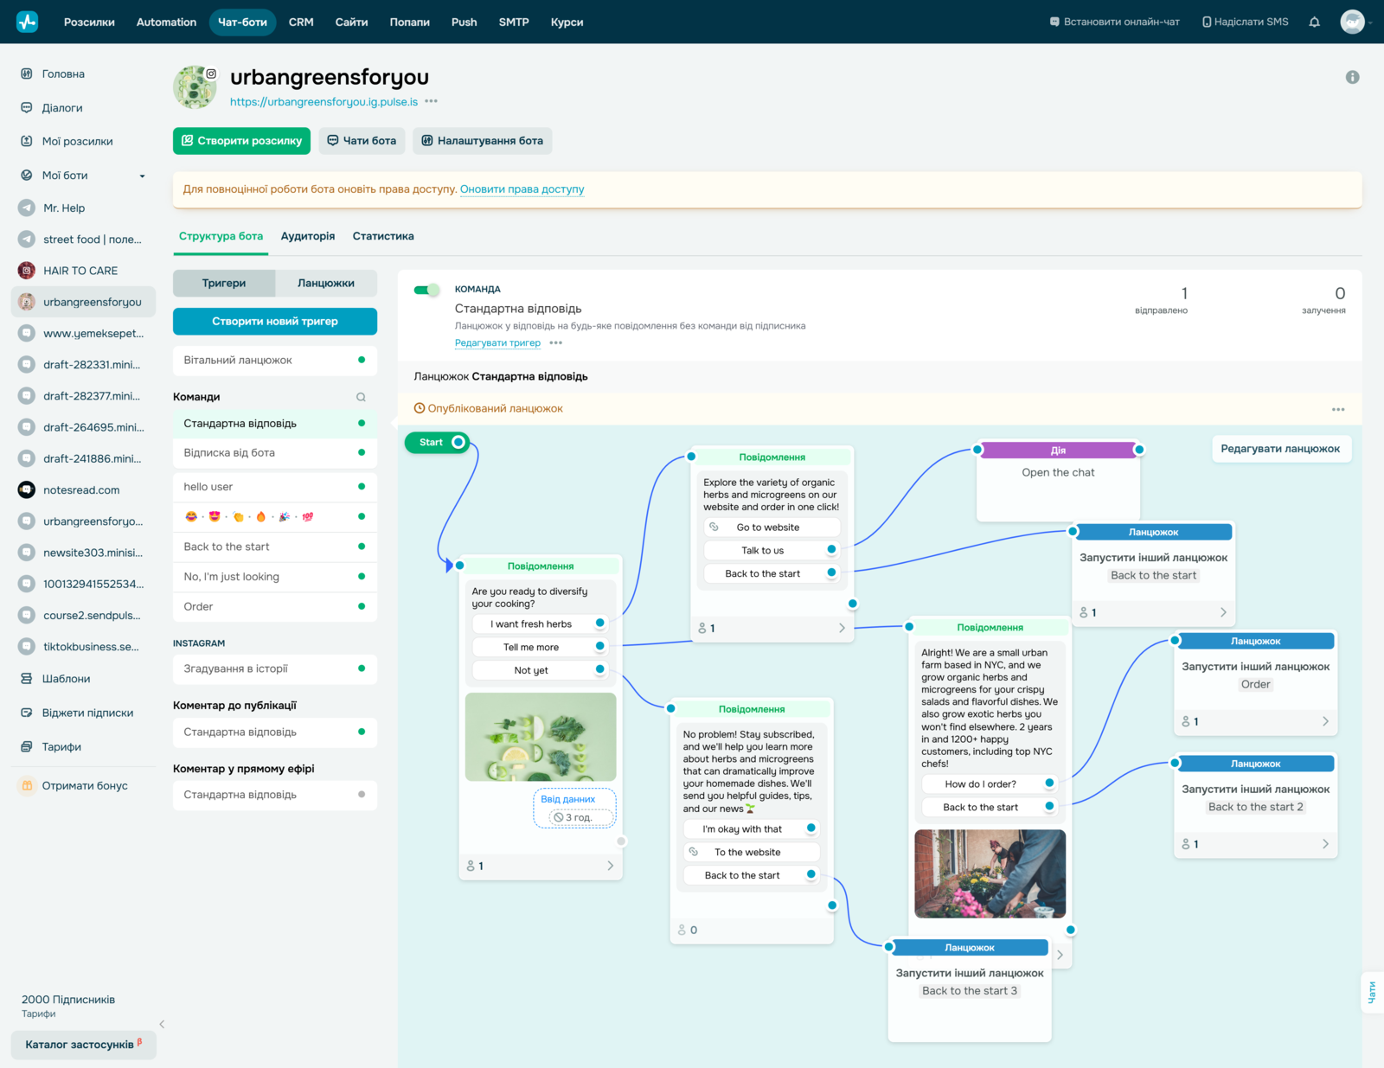Viewport: 1384px width, 1068px height.
Task: Switch to the Статистика tab
Action: 383,236
